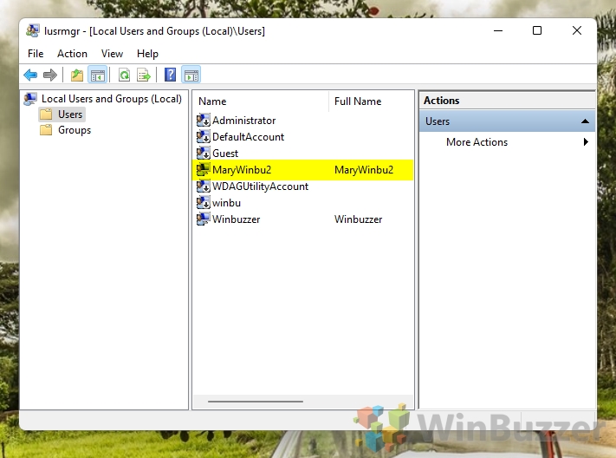
Task: Click Winbuzzer in the Full Name column
Action: click(359, 219)
